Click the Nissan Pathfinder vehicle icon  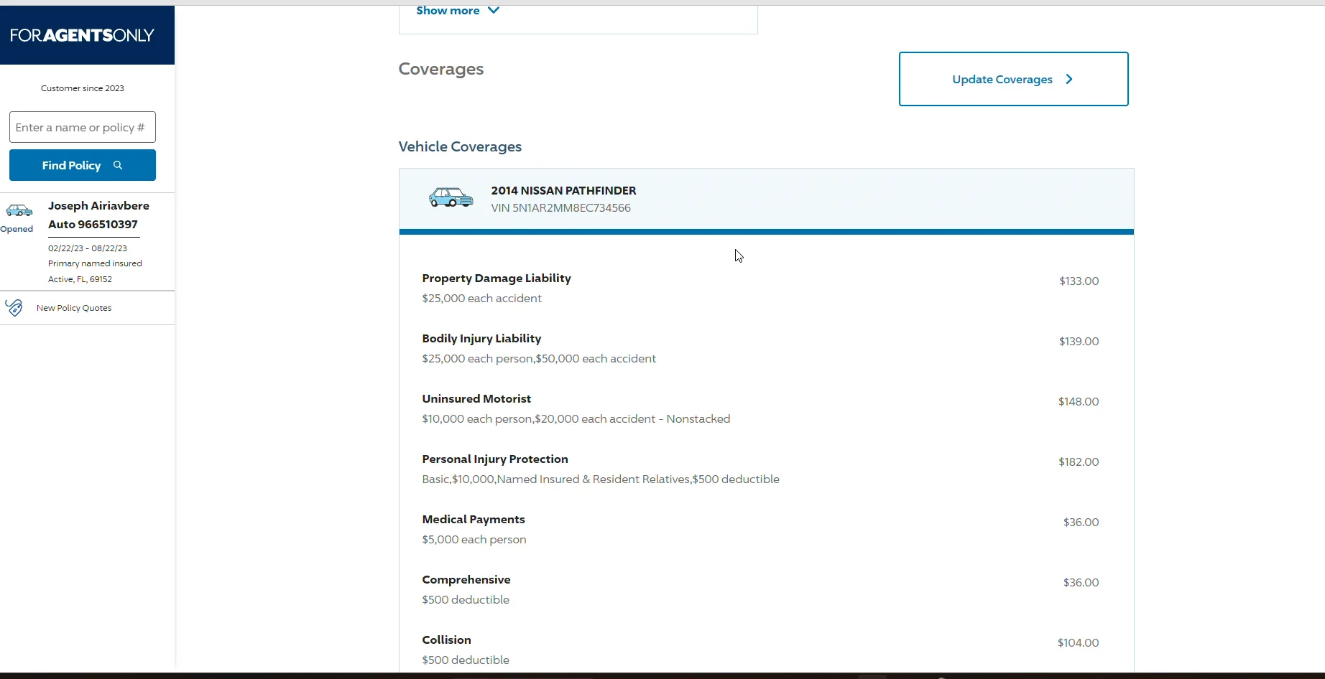pyautogui.click(x=450, y=197)
